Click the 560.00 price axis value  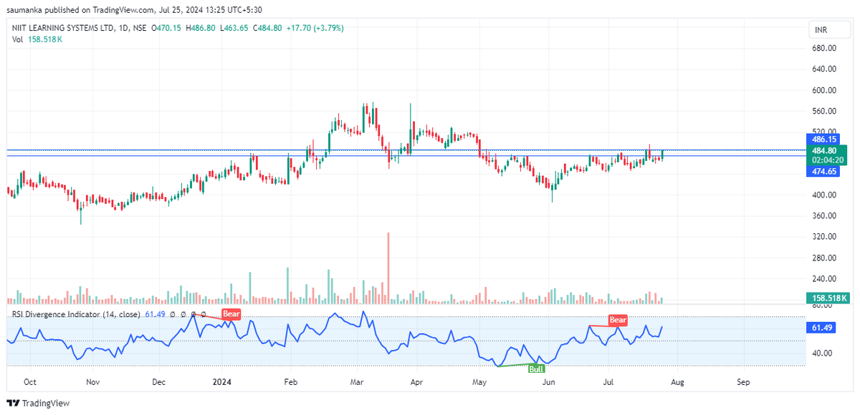[824, 111]
